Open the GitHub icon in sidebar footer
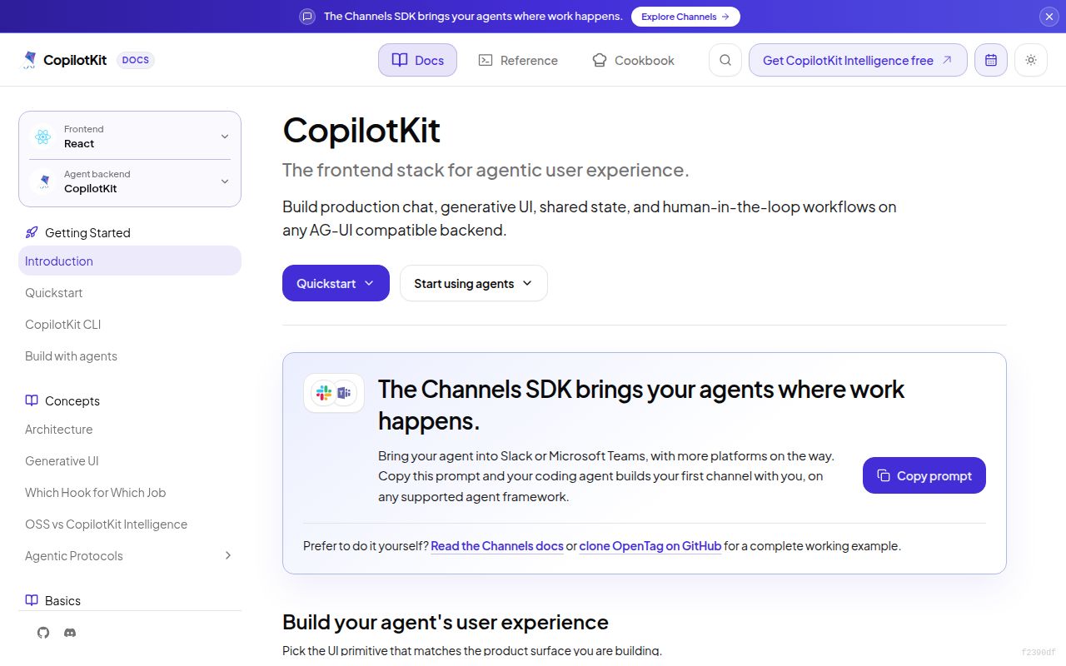This screenshot has width=1066, height=666. tap(43, 633)
